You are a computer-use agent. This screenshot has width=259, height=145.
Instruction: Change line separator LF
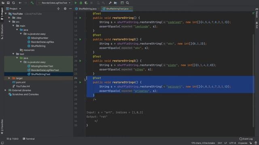click(x=225, y=143)
